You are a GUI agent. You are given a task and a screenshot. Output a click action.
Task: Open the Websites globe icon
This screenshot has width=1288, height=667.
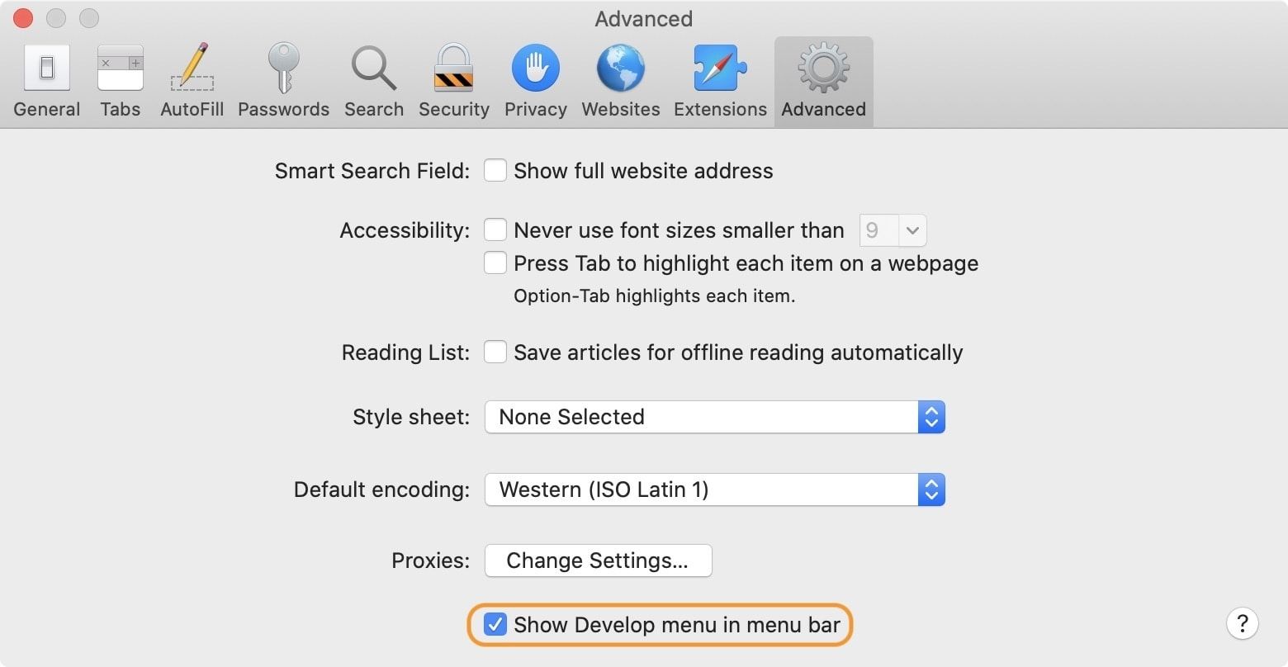click(620, 69)
